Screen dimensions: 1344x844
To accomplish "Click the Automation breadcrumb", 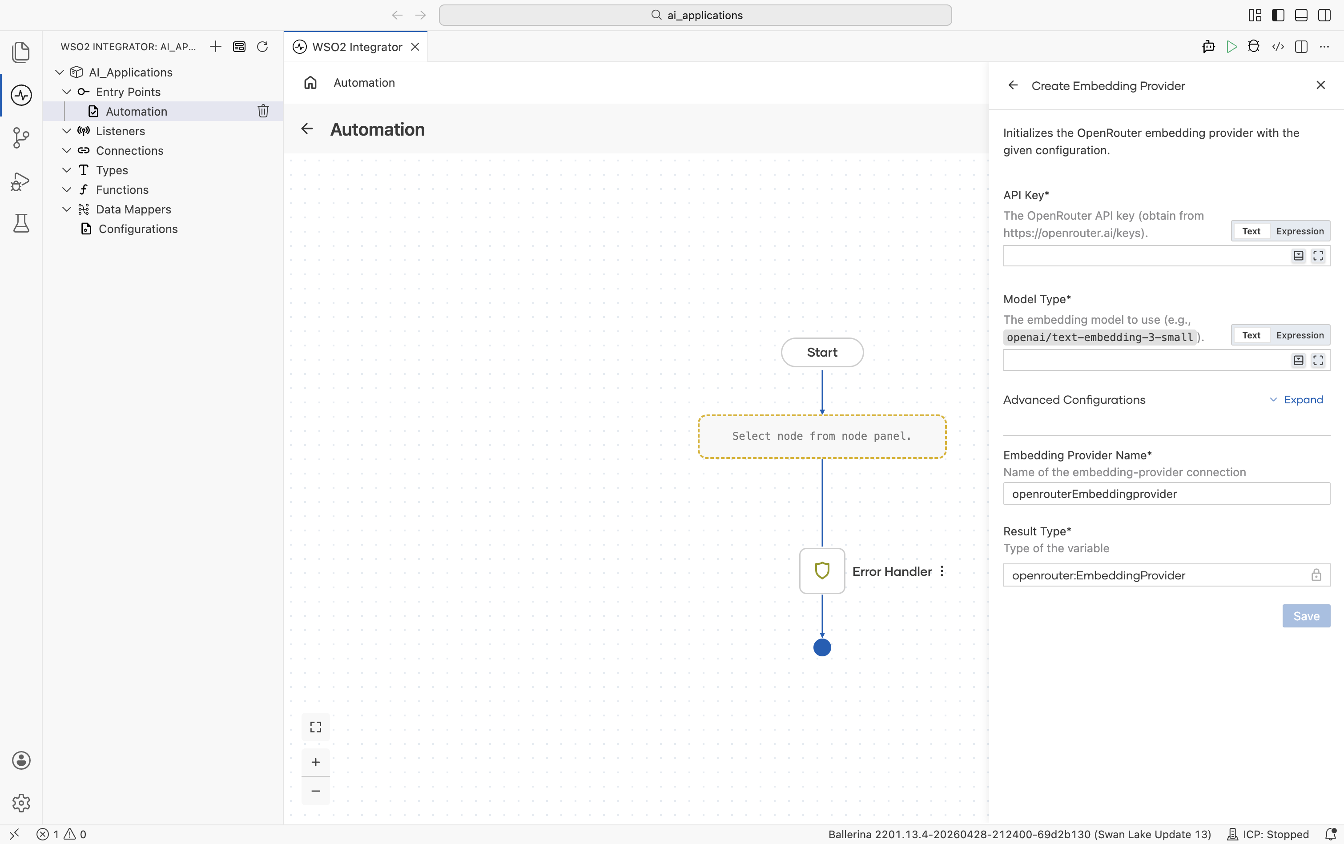I will [x=364, y=83].
